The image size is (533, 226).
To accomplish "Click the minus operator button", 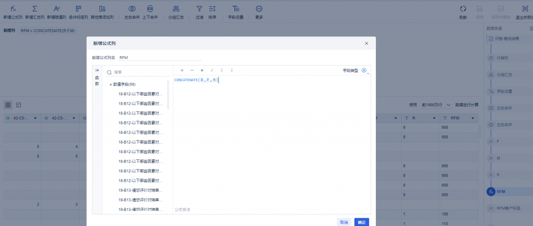I will click(192, 70).
